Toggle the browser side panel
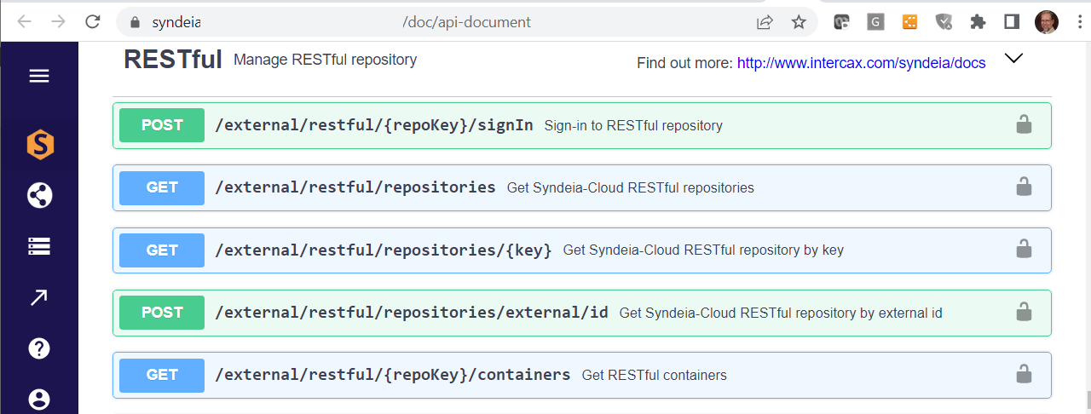This screenshot has width=1091, height=414. [x=1012, y=22]
